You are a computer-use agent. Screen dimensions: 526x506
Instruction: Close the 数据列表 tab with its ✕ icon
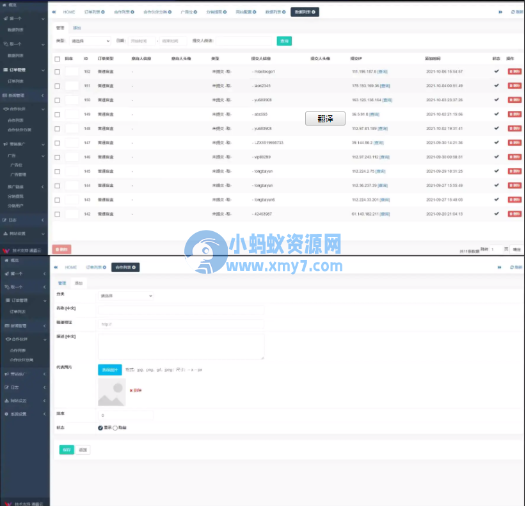coord(315,12)
